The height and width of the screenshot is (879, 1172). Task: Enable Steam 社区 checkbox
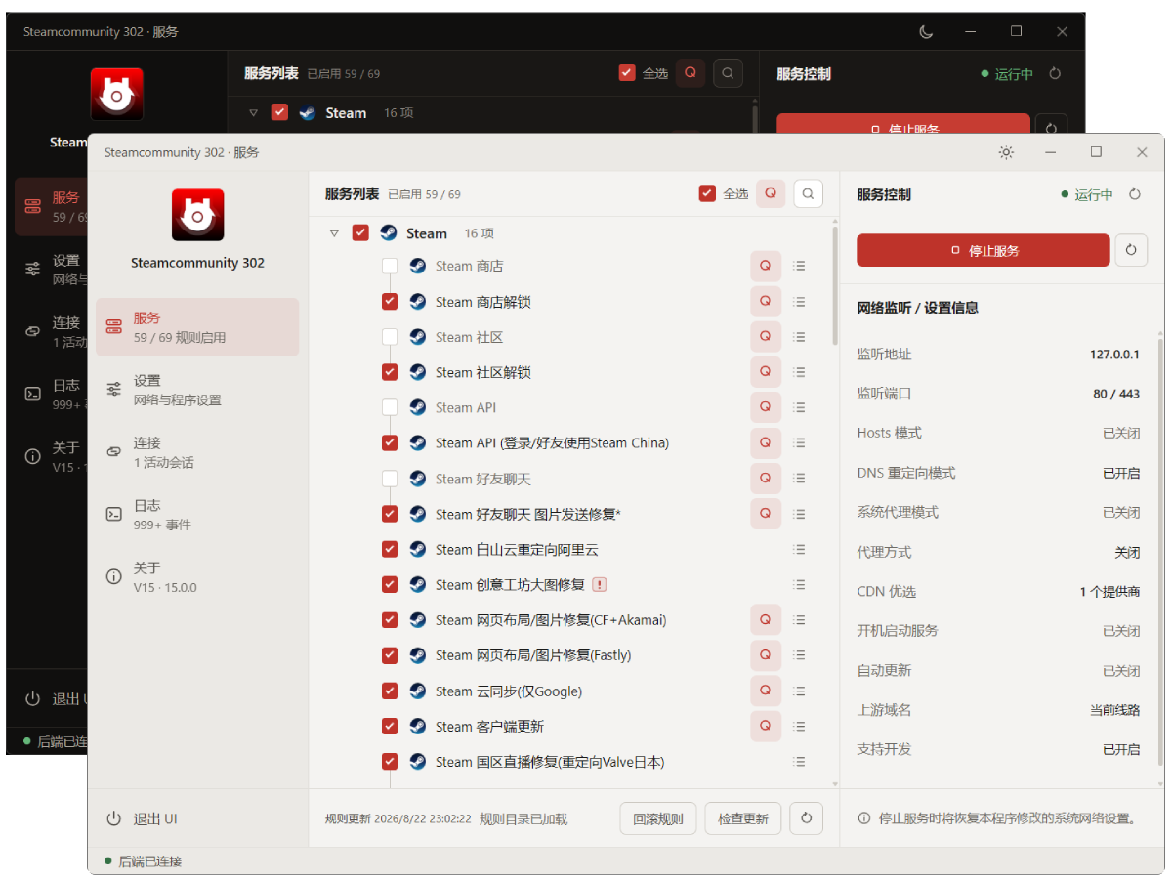coord(390,337)
